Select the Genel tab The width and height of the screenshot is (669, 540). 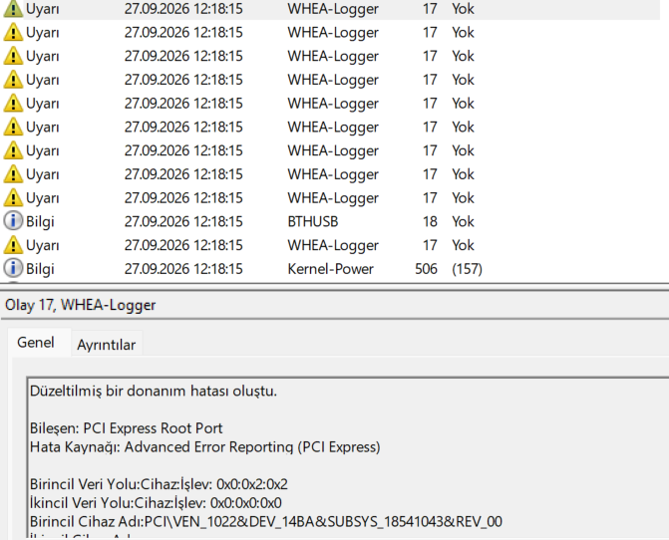pos(36,343)
